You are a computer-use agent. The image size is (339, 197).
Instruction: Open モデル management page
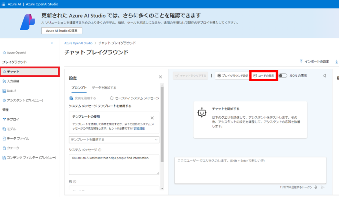pyautogui.click(x=9, y=129)
